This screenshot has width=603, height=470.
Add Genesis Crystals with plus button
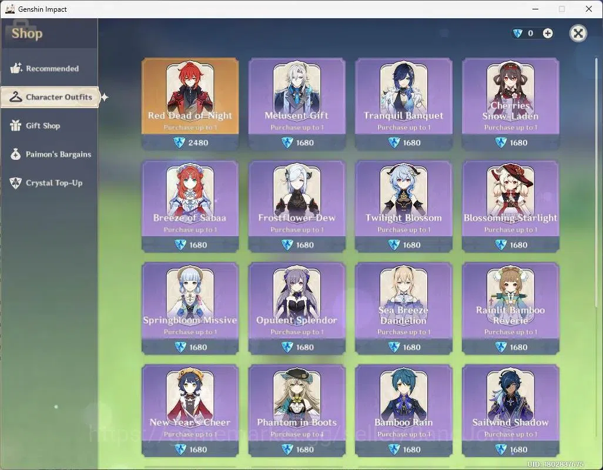(548, 33)
